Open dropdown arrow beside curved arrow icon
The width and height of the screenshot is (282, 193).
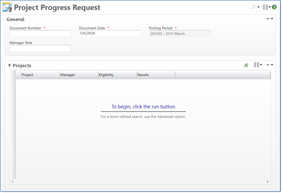click(x=258, y=7)
